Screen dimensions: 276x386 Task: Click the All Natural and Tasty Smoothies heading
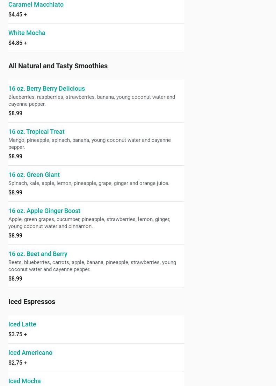[x=58, y=66]
